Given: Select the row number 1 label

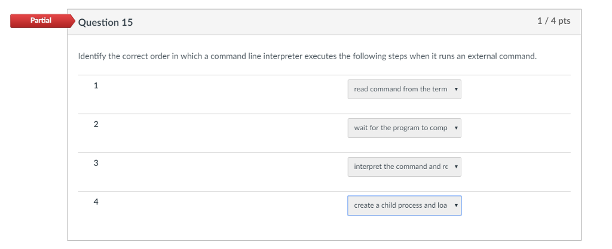Looking at the screenshot, I should pyautogui.click(x=96, y=85).
